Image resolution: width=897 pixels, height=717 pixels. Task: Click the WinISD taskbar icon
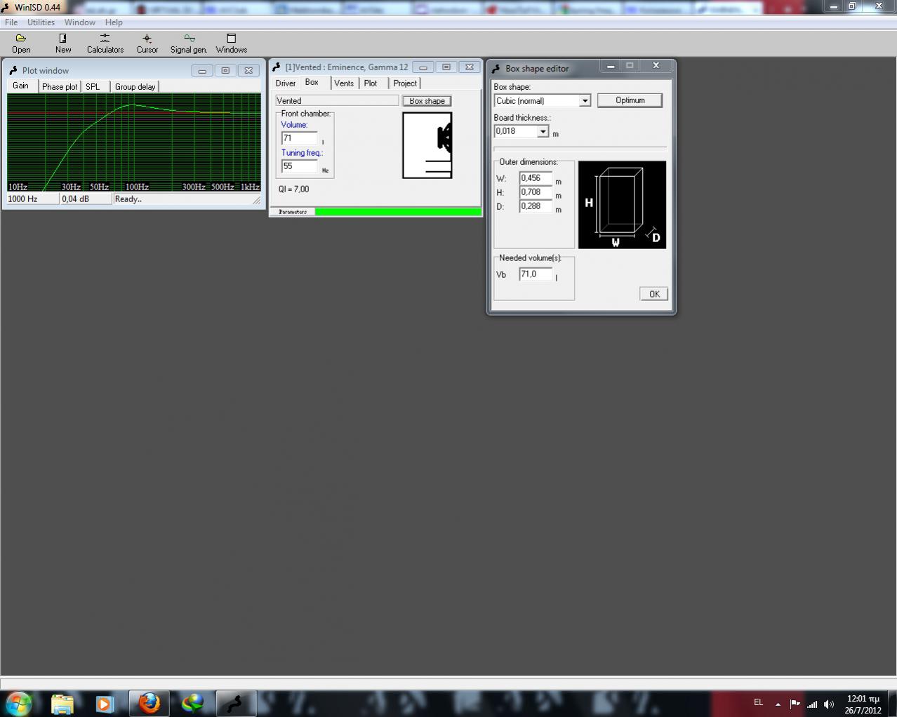coord(234,704)
